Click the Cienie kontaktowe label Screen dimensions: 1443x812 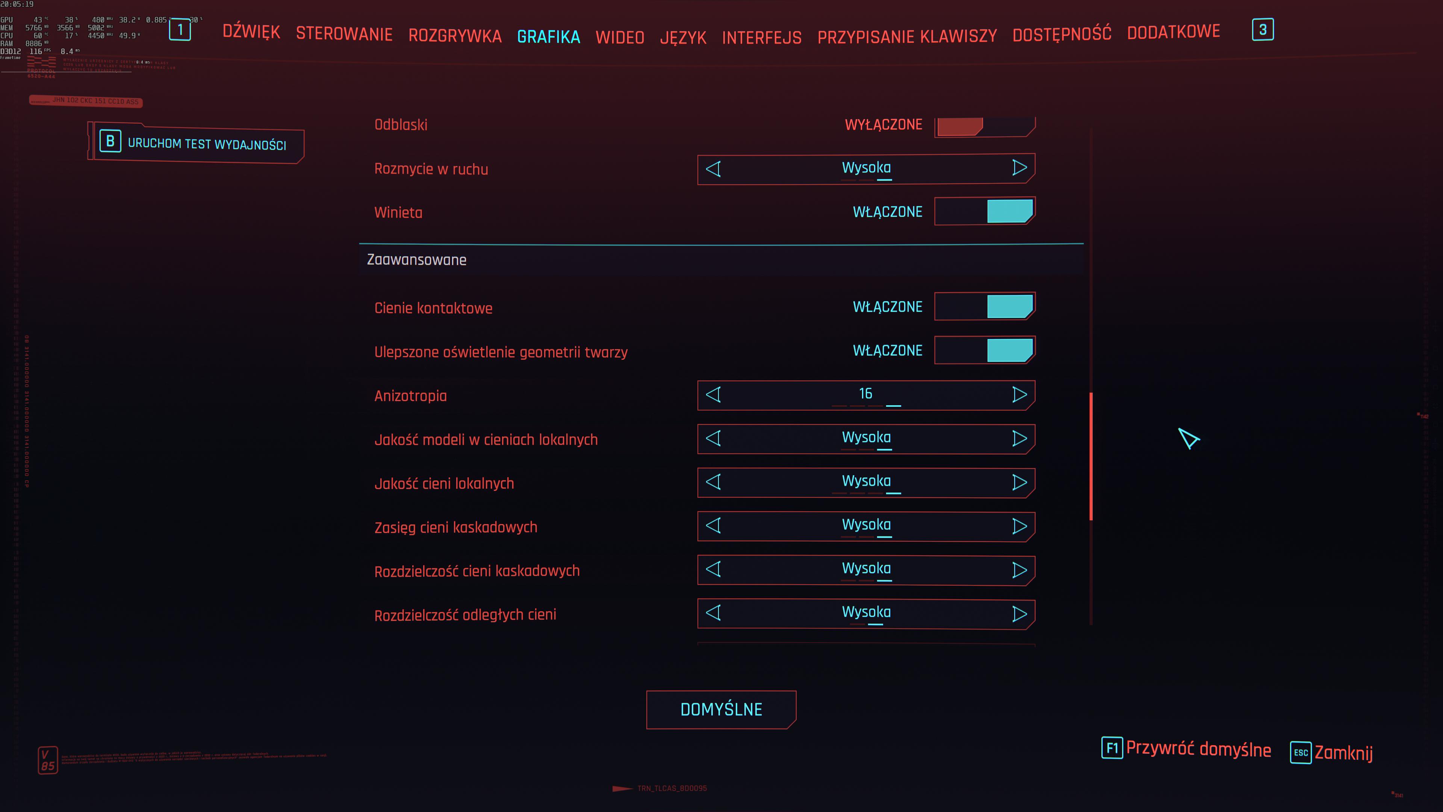[x=433, y=308]
